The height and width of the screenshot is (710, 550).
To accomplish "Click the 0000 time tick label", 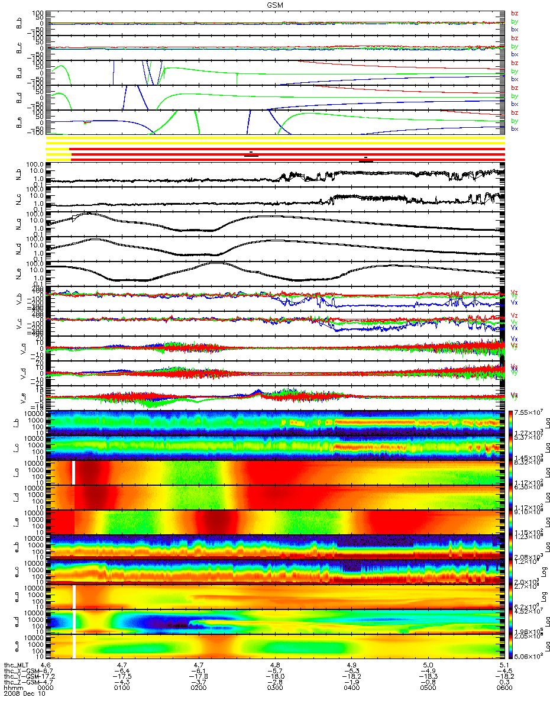I will (x=46, y=688).
